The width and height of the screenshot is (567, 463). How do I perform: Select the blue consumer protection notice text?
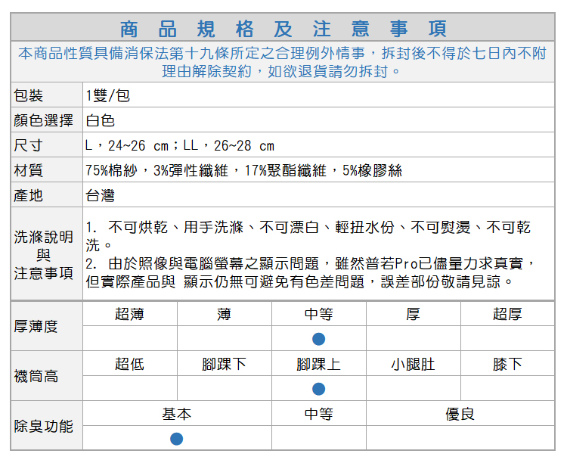[283, 62]
